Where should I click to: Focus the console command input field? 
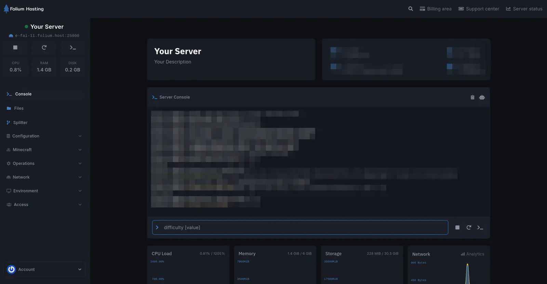(x=301, y=228)
